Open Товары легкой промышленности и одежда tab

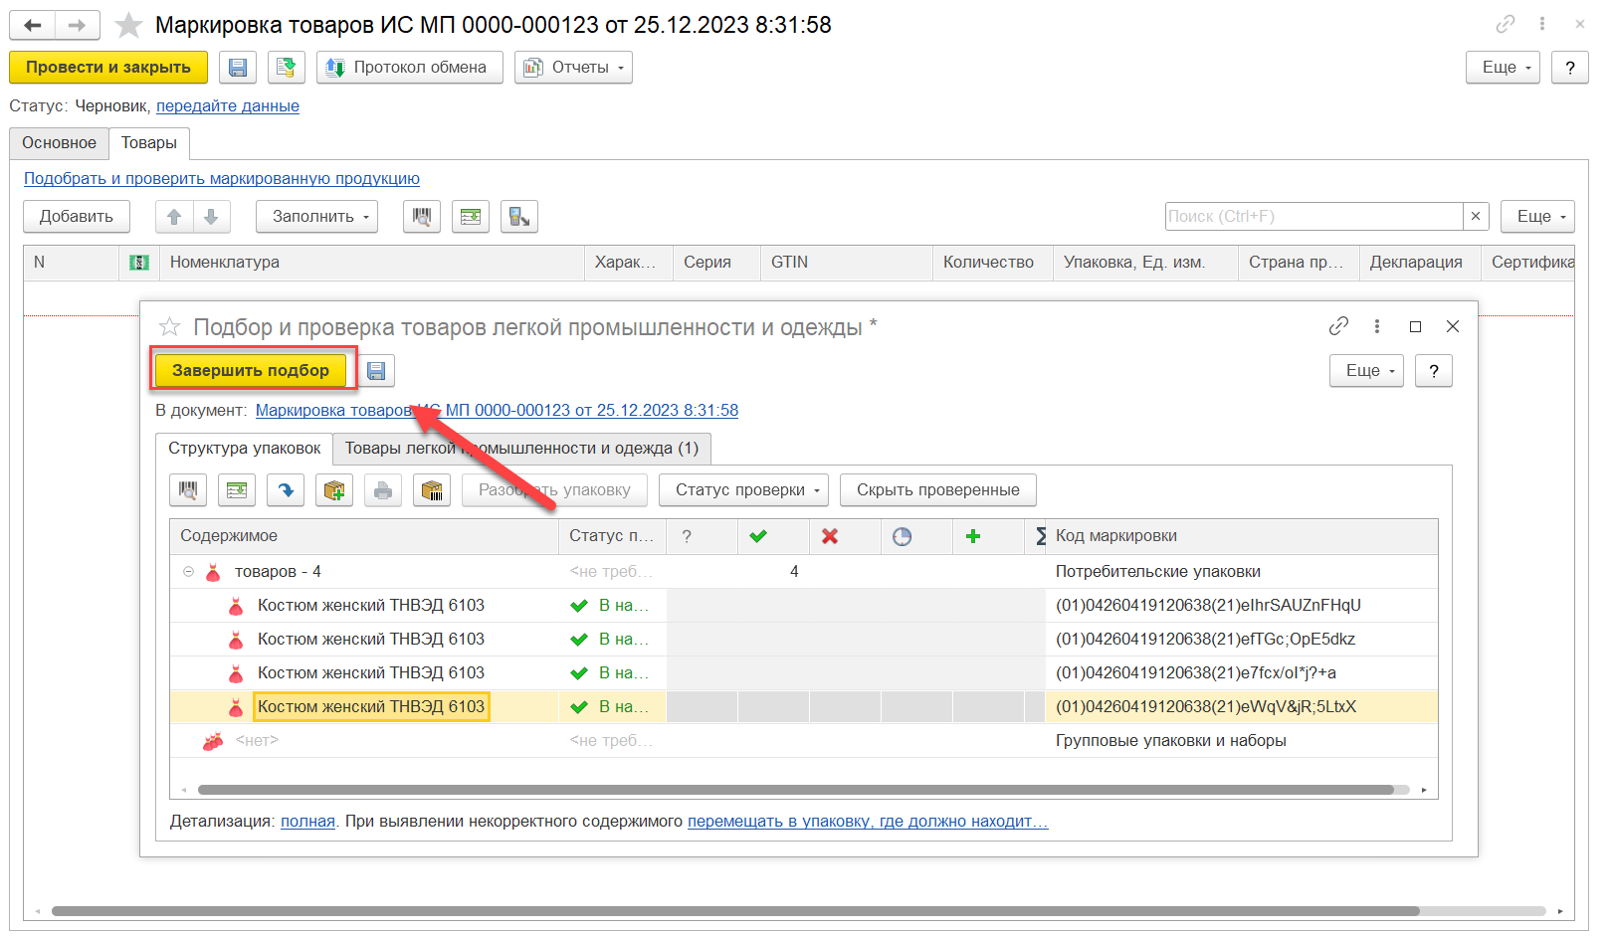click(522, 449)
